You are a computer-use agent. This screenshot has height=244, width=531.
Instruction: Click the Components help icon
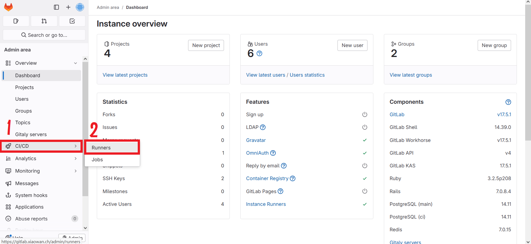(508, 102)
